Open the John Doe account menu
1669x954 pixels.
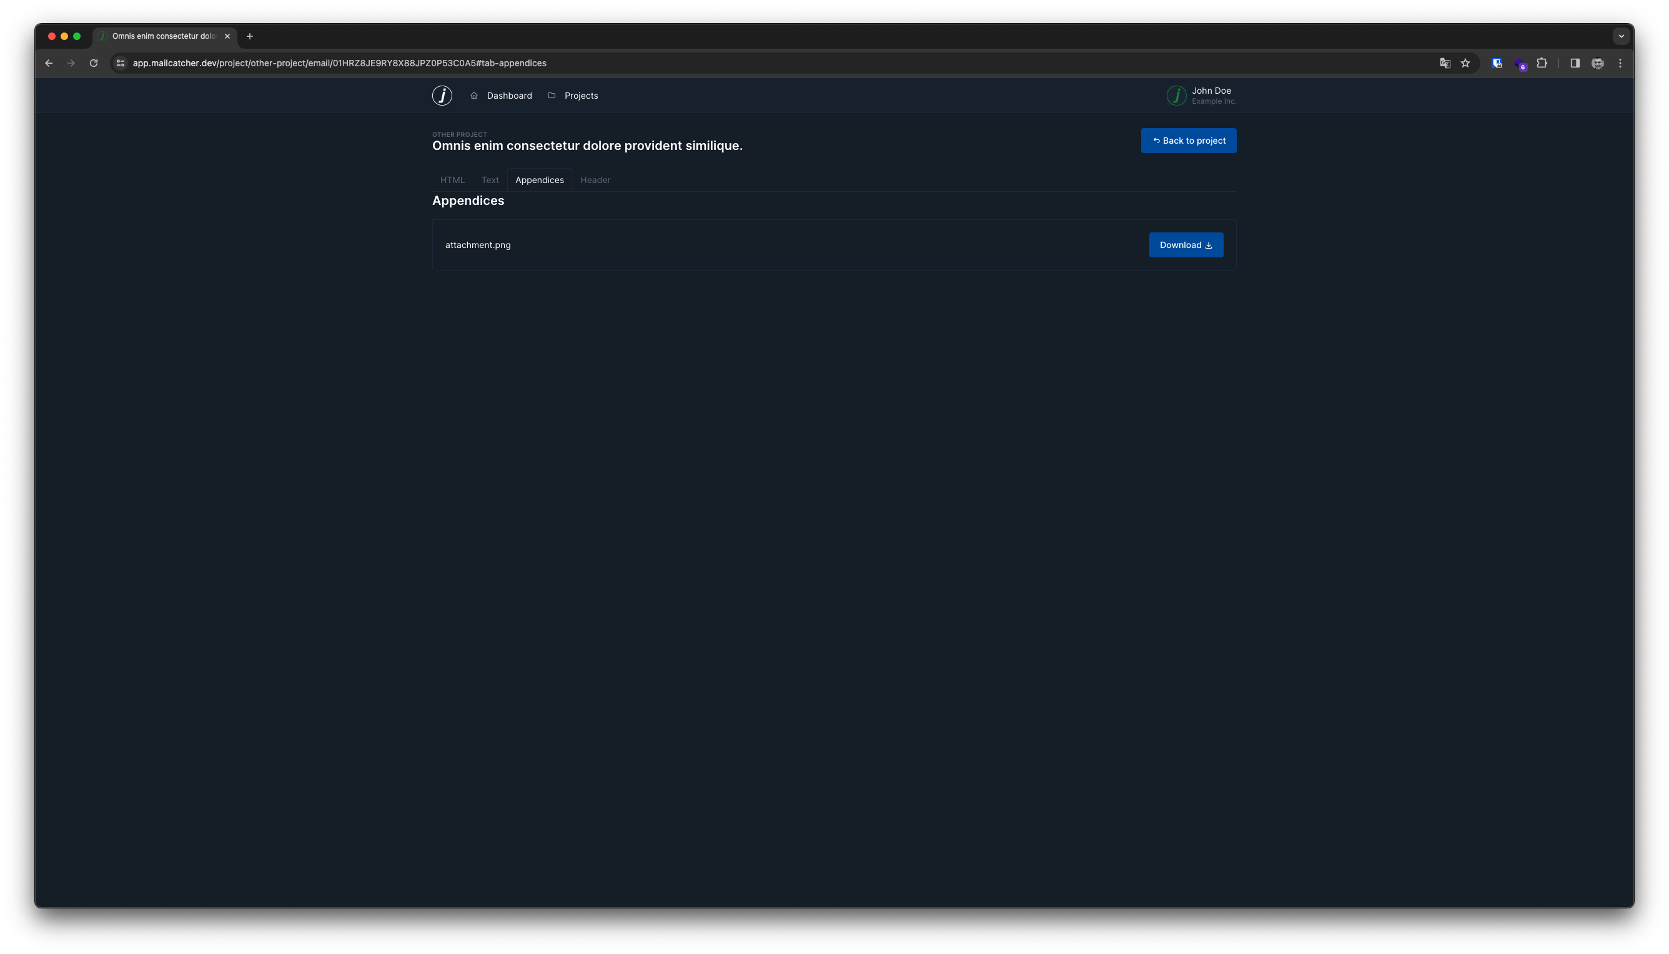pyautogui.click(x=1212, y=96)
